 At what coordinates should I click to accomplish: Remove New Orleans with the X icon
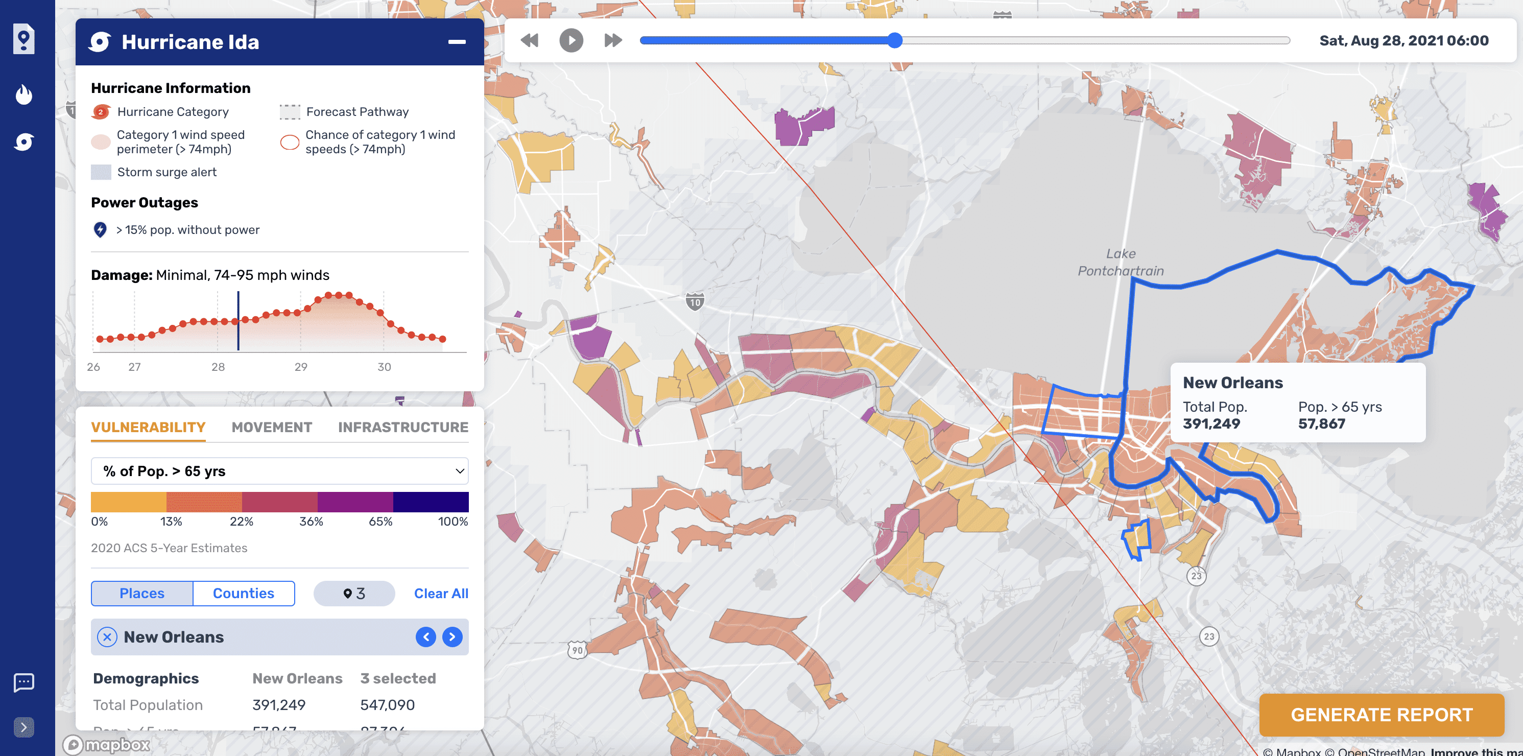tap(107, 637)
